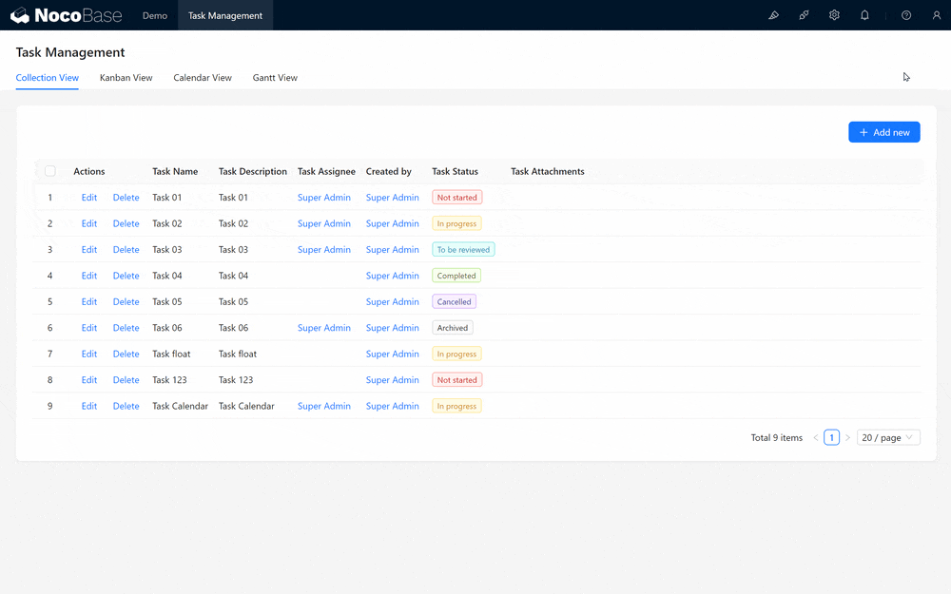
Task: Switch to Kanban View tab
Action: 126,78
